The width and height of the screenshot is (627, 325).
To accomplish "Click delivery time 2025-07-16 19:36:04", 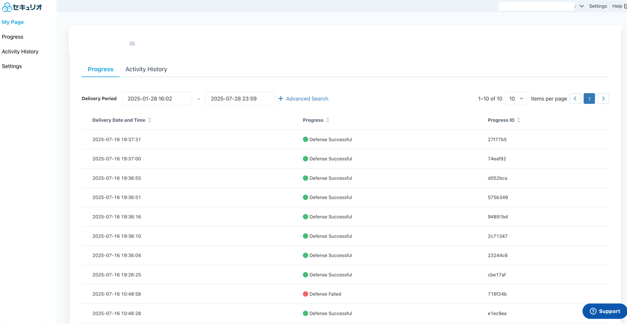I will tap(117, 255).
